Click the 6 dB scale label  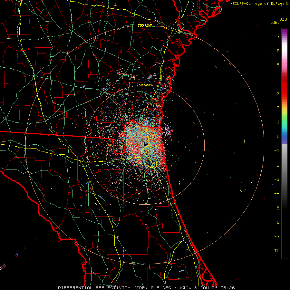[278, 51]
